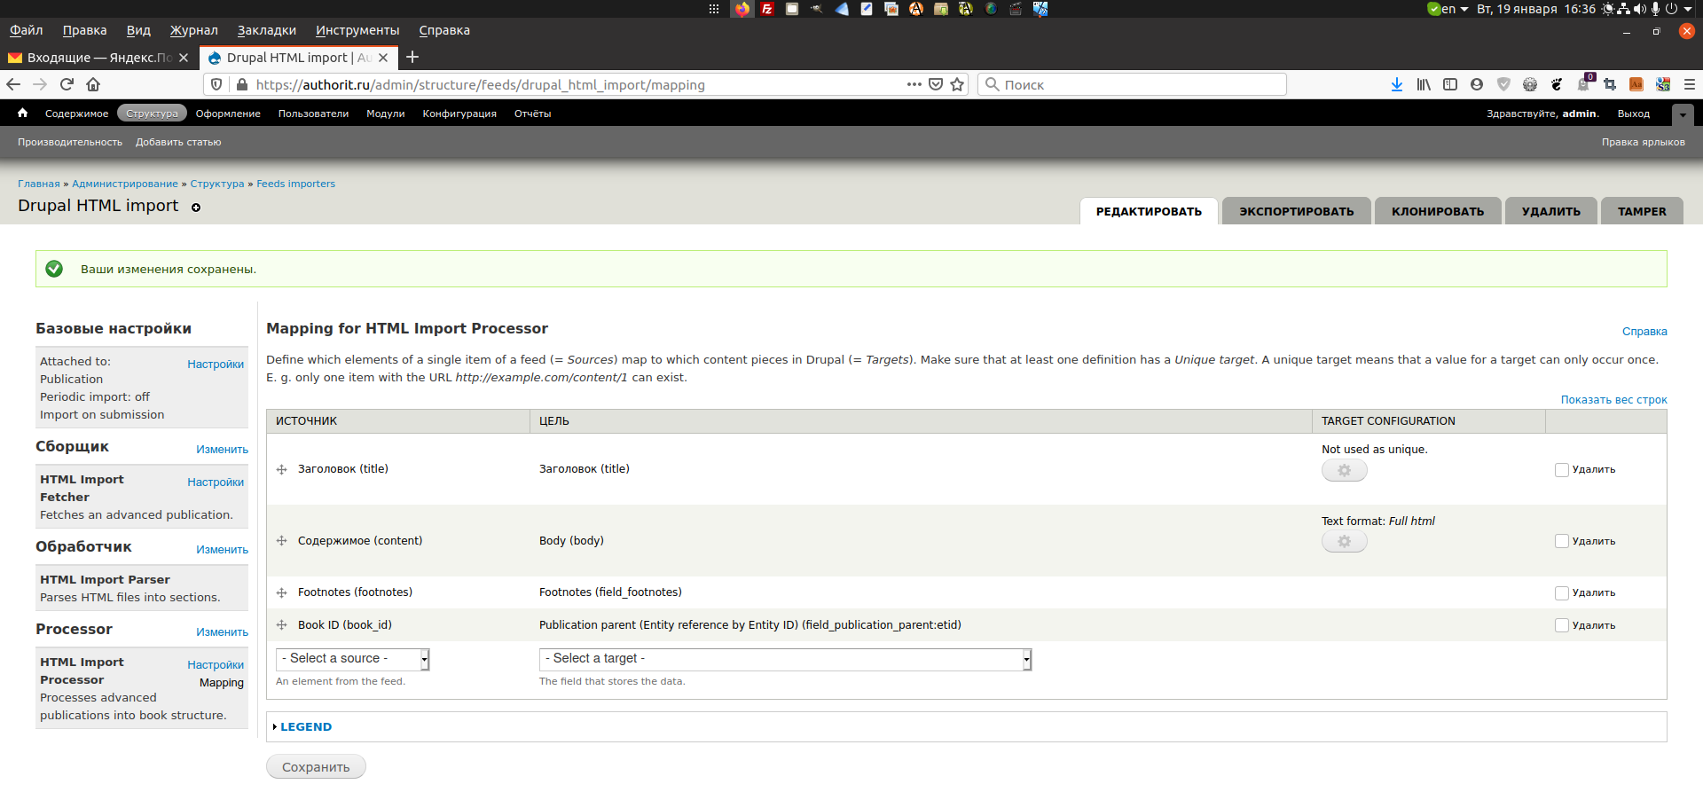Viewport: 1703px width, 792px height.
Task: Reload the current page
Action: click(67, 84)
